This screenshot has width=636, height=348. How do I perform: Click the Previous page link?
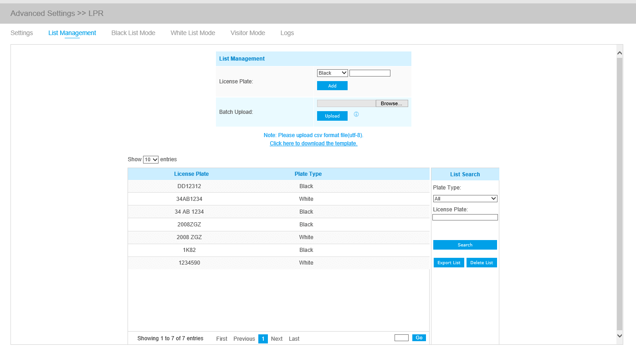[244, 338]
